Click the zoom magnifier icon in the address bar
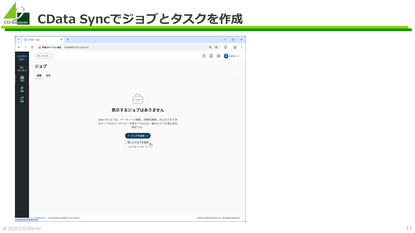The width and height of the screenshot is (415, 233). coord(210,47)
